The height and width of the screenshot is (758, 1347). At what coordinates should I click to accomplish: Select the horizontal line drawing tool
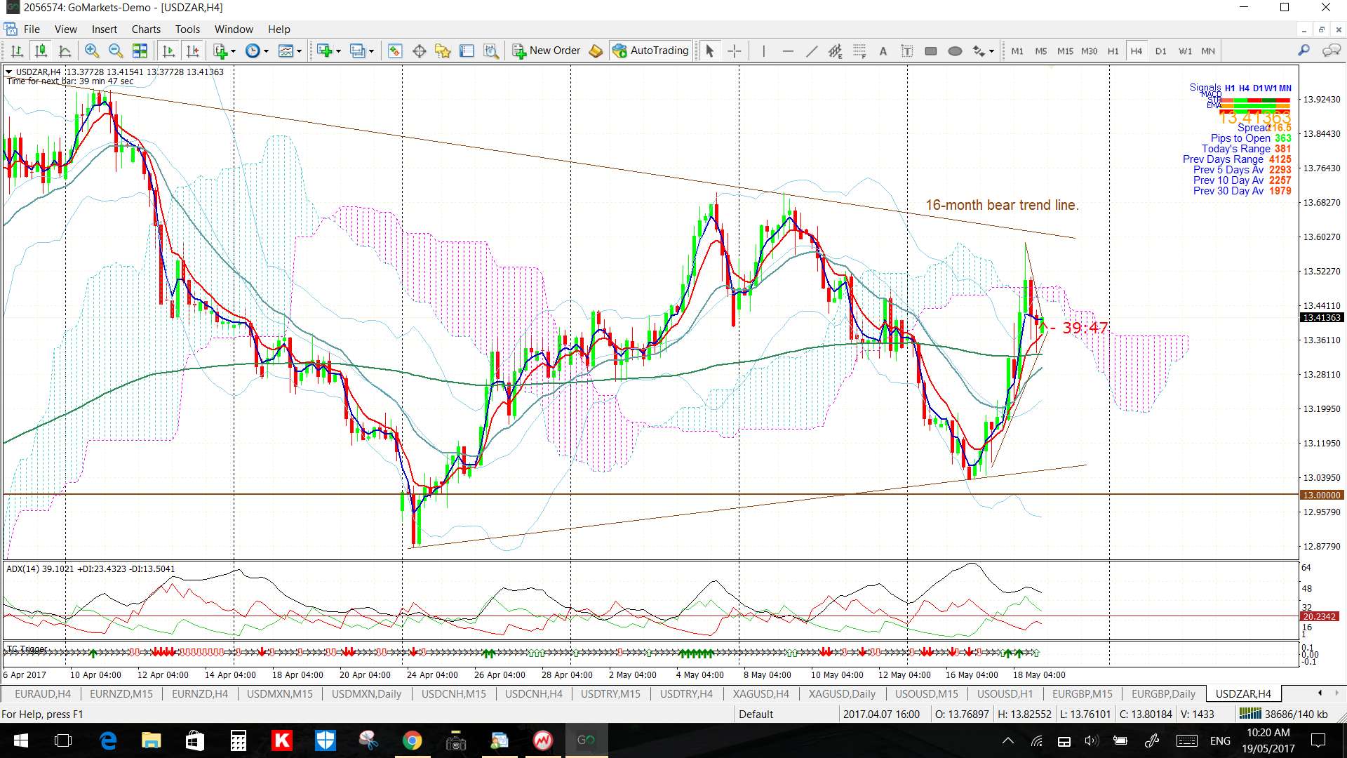tap(788, 51)
